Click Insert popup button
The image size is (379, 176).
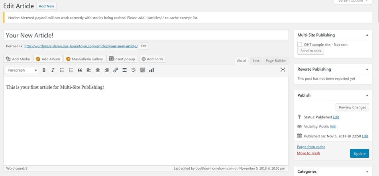(x=122, y=59)
